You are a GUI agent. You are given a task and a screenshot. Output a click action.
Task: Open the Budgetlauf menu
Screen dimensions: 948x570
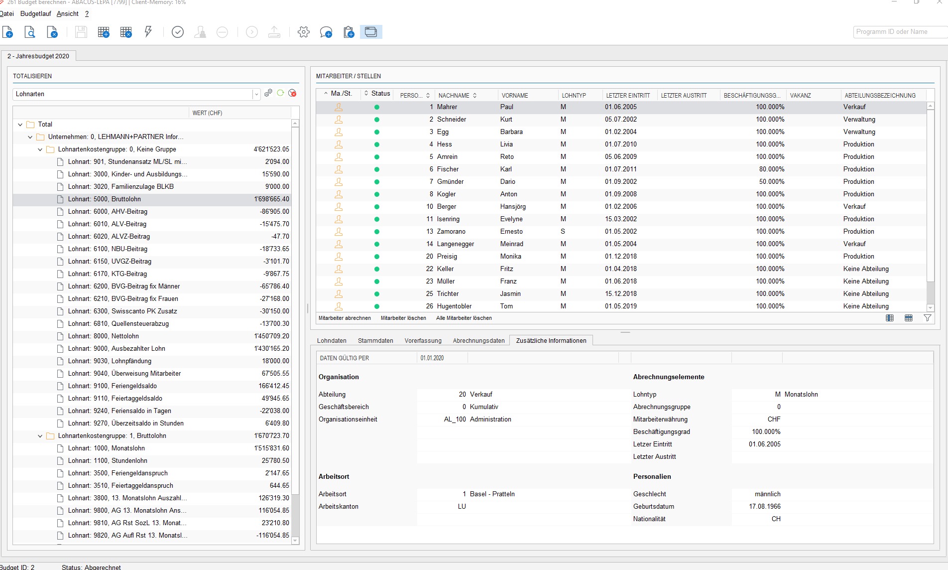pyautogui.click(x=36, y=14)
